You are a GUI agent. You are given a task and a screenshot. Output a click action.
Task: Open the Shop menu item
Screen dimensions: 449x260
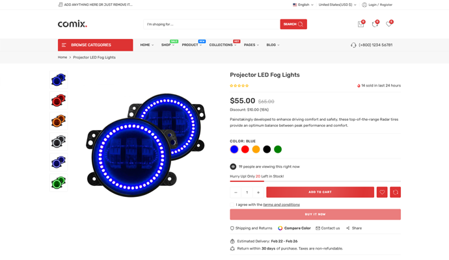[167, 45]
